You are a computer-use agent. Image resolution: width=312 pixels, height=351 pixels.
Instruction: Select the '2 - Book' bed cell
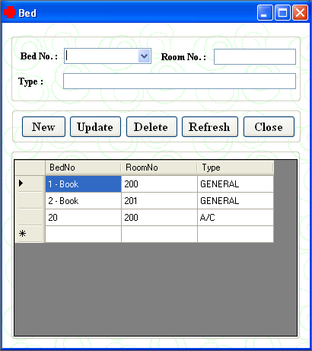tap(83, 201)
